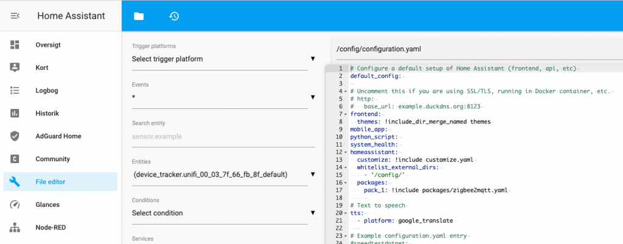Select File editor in the sidebar

tap(60, 182)
